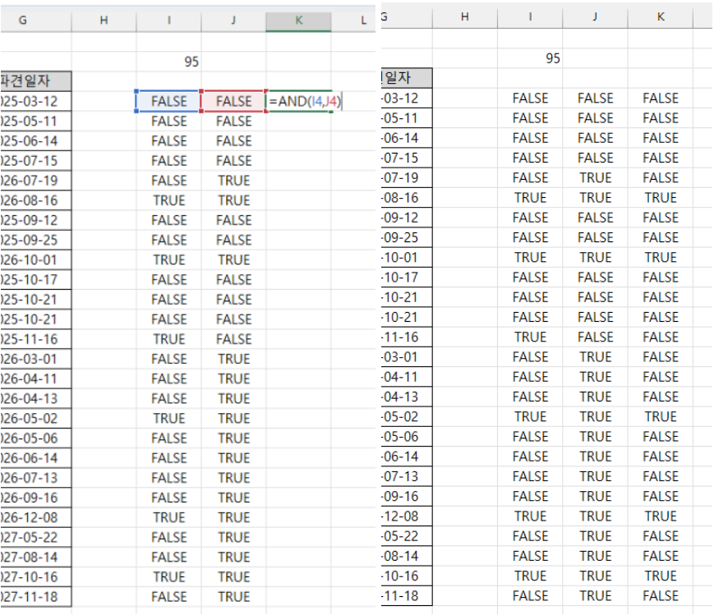Left sheet: click column I TRUE beside 26-08-16
Screen dimensions: 714x615
coord(169,200)
